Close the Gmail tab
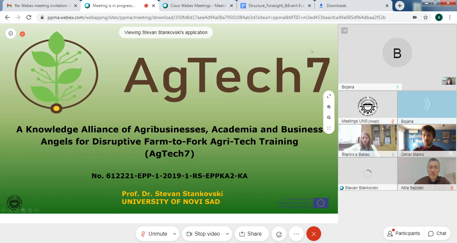The image size is (457, 243). 75,6
